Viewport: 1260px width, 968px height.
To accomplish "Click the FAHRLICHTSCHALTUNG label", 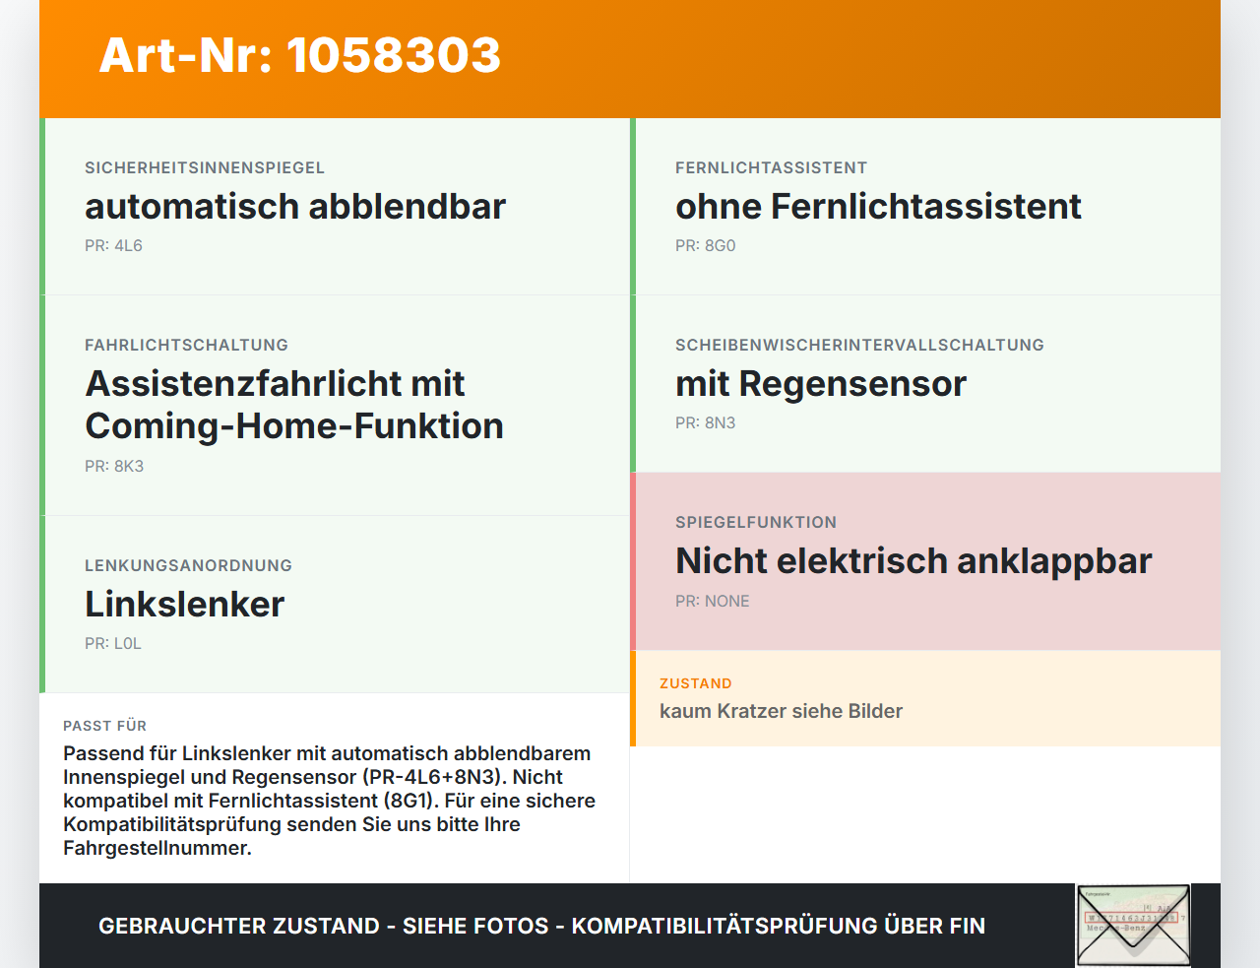I will click(x=186, y=345).
